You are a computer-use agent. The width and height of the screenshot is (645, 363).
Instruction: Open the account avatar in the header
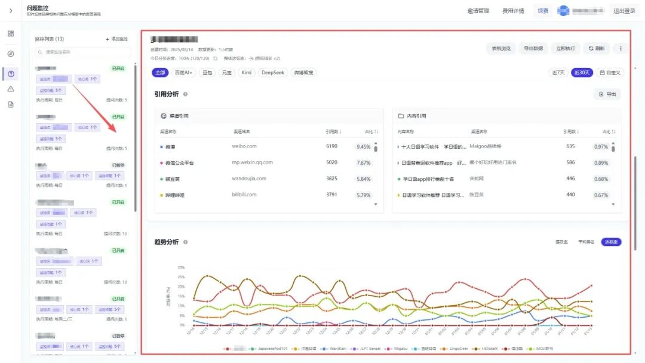pyautogui.click(x=563, y=11)
